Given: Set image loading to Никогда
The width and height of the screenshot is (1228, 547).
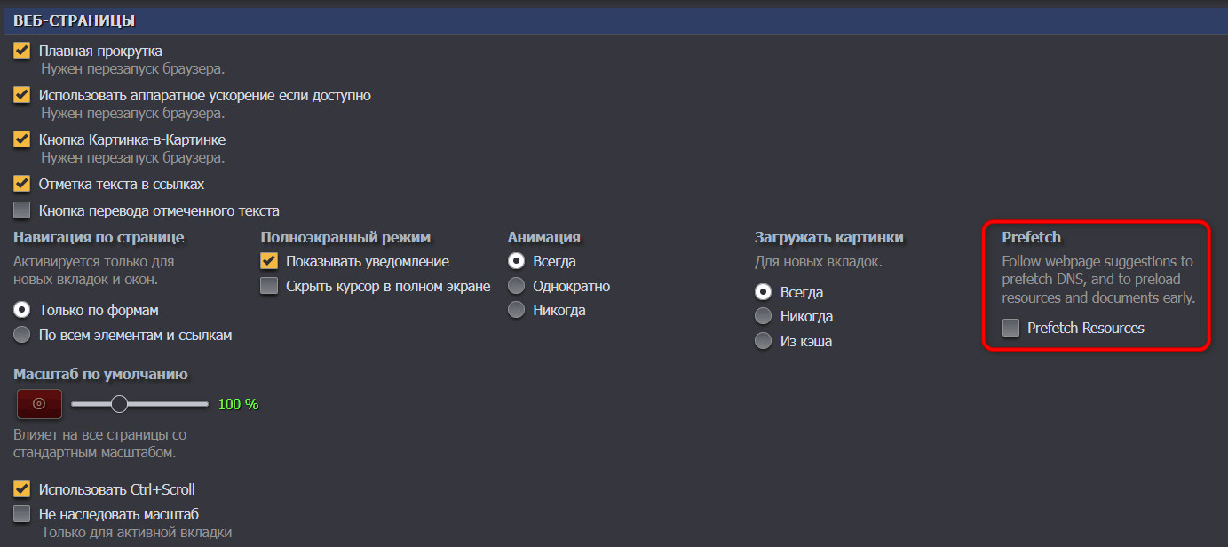Looking at the screenshot, I should click(763, 316).
